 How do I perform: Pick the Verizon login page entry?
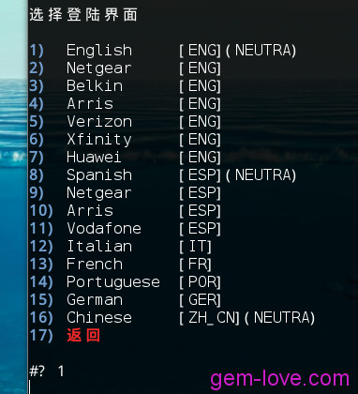(x=125, y=122)
